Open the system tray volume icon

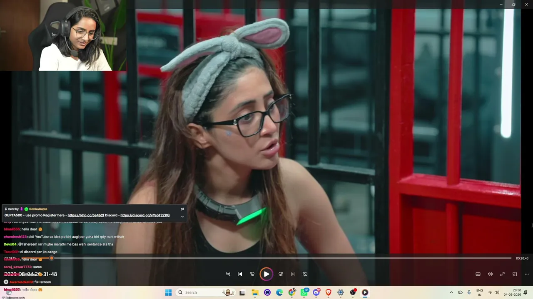pyautogui.click(x=497, y=292)
